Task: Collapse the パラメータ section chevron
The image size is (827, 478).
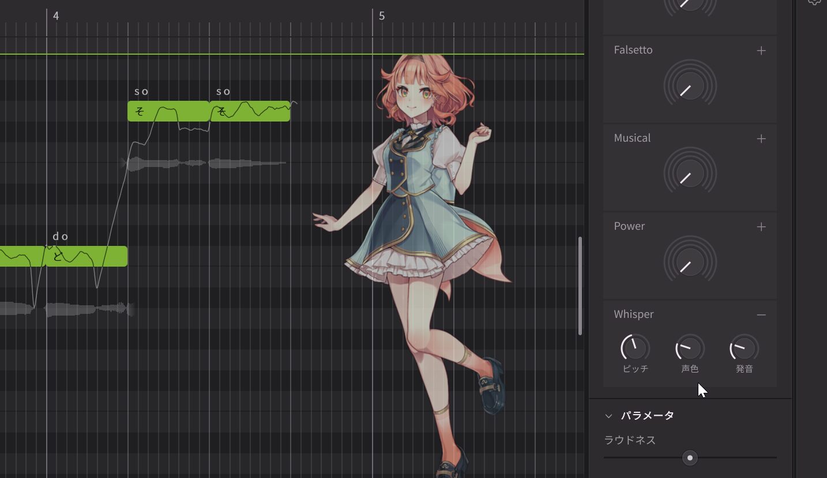Action: point(608,416)
